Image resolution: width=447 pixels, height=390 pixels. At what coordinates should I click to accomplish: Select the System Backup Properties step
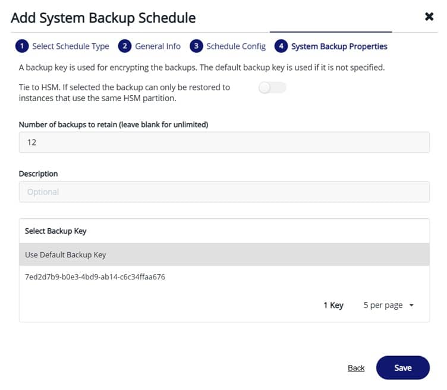pyautogui.click(x=339, y=46)
